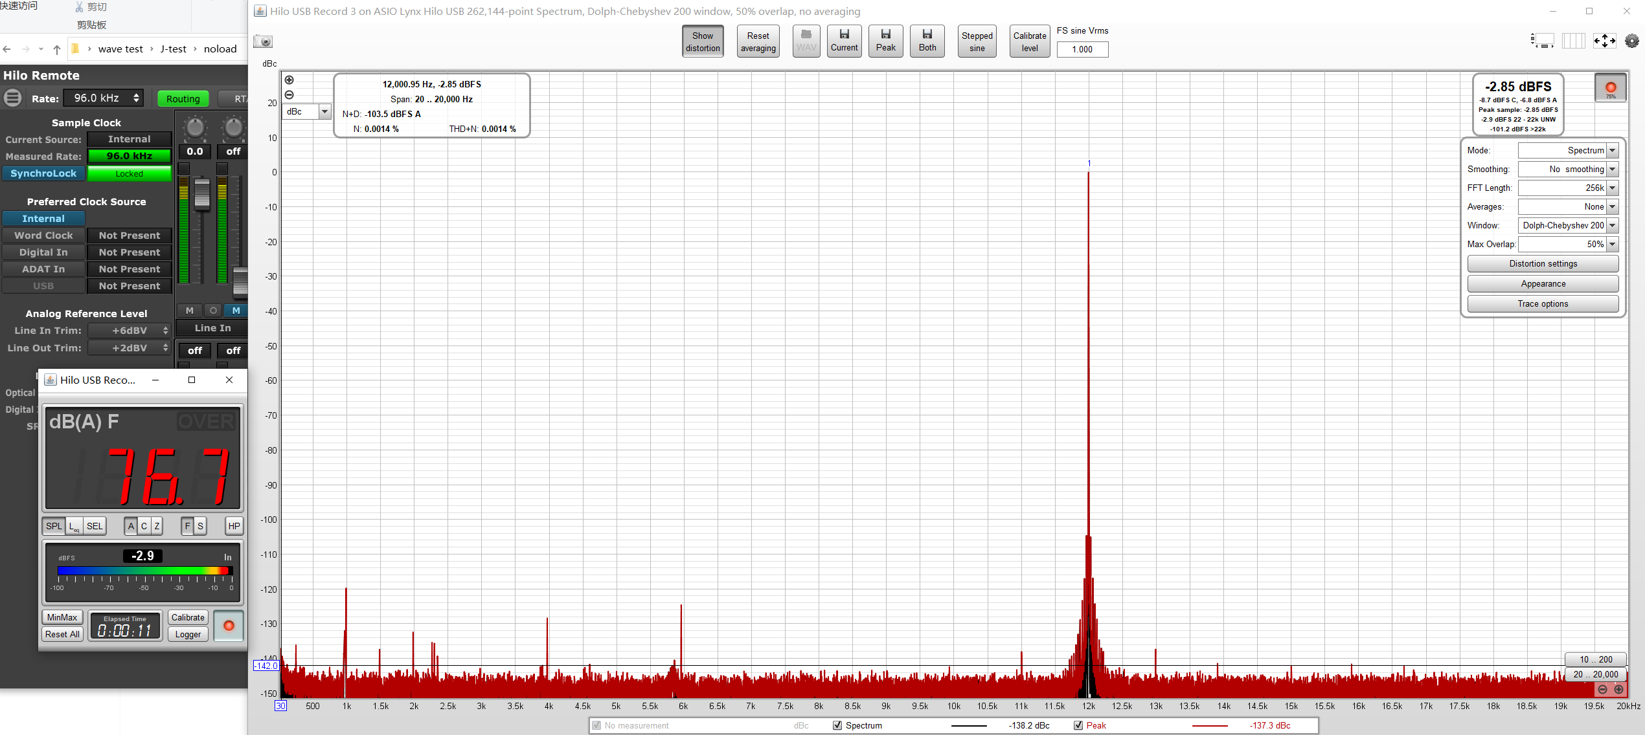The image size is (1645, 735).
Task: Capture the graph with the camera icon
Action: tap(263, 42)
